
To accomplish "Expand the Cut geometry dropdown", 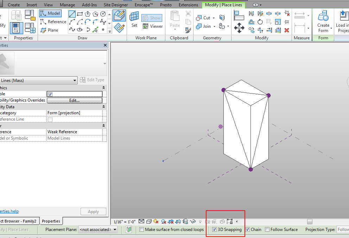I will pos(213,18).
